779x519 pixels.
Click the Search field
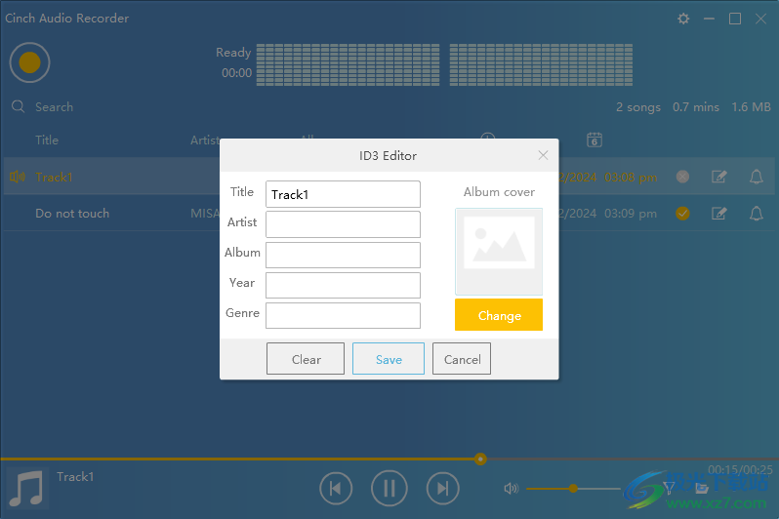click(54, 106)
